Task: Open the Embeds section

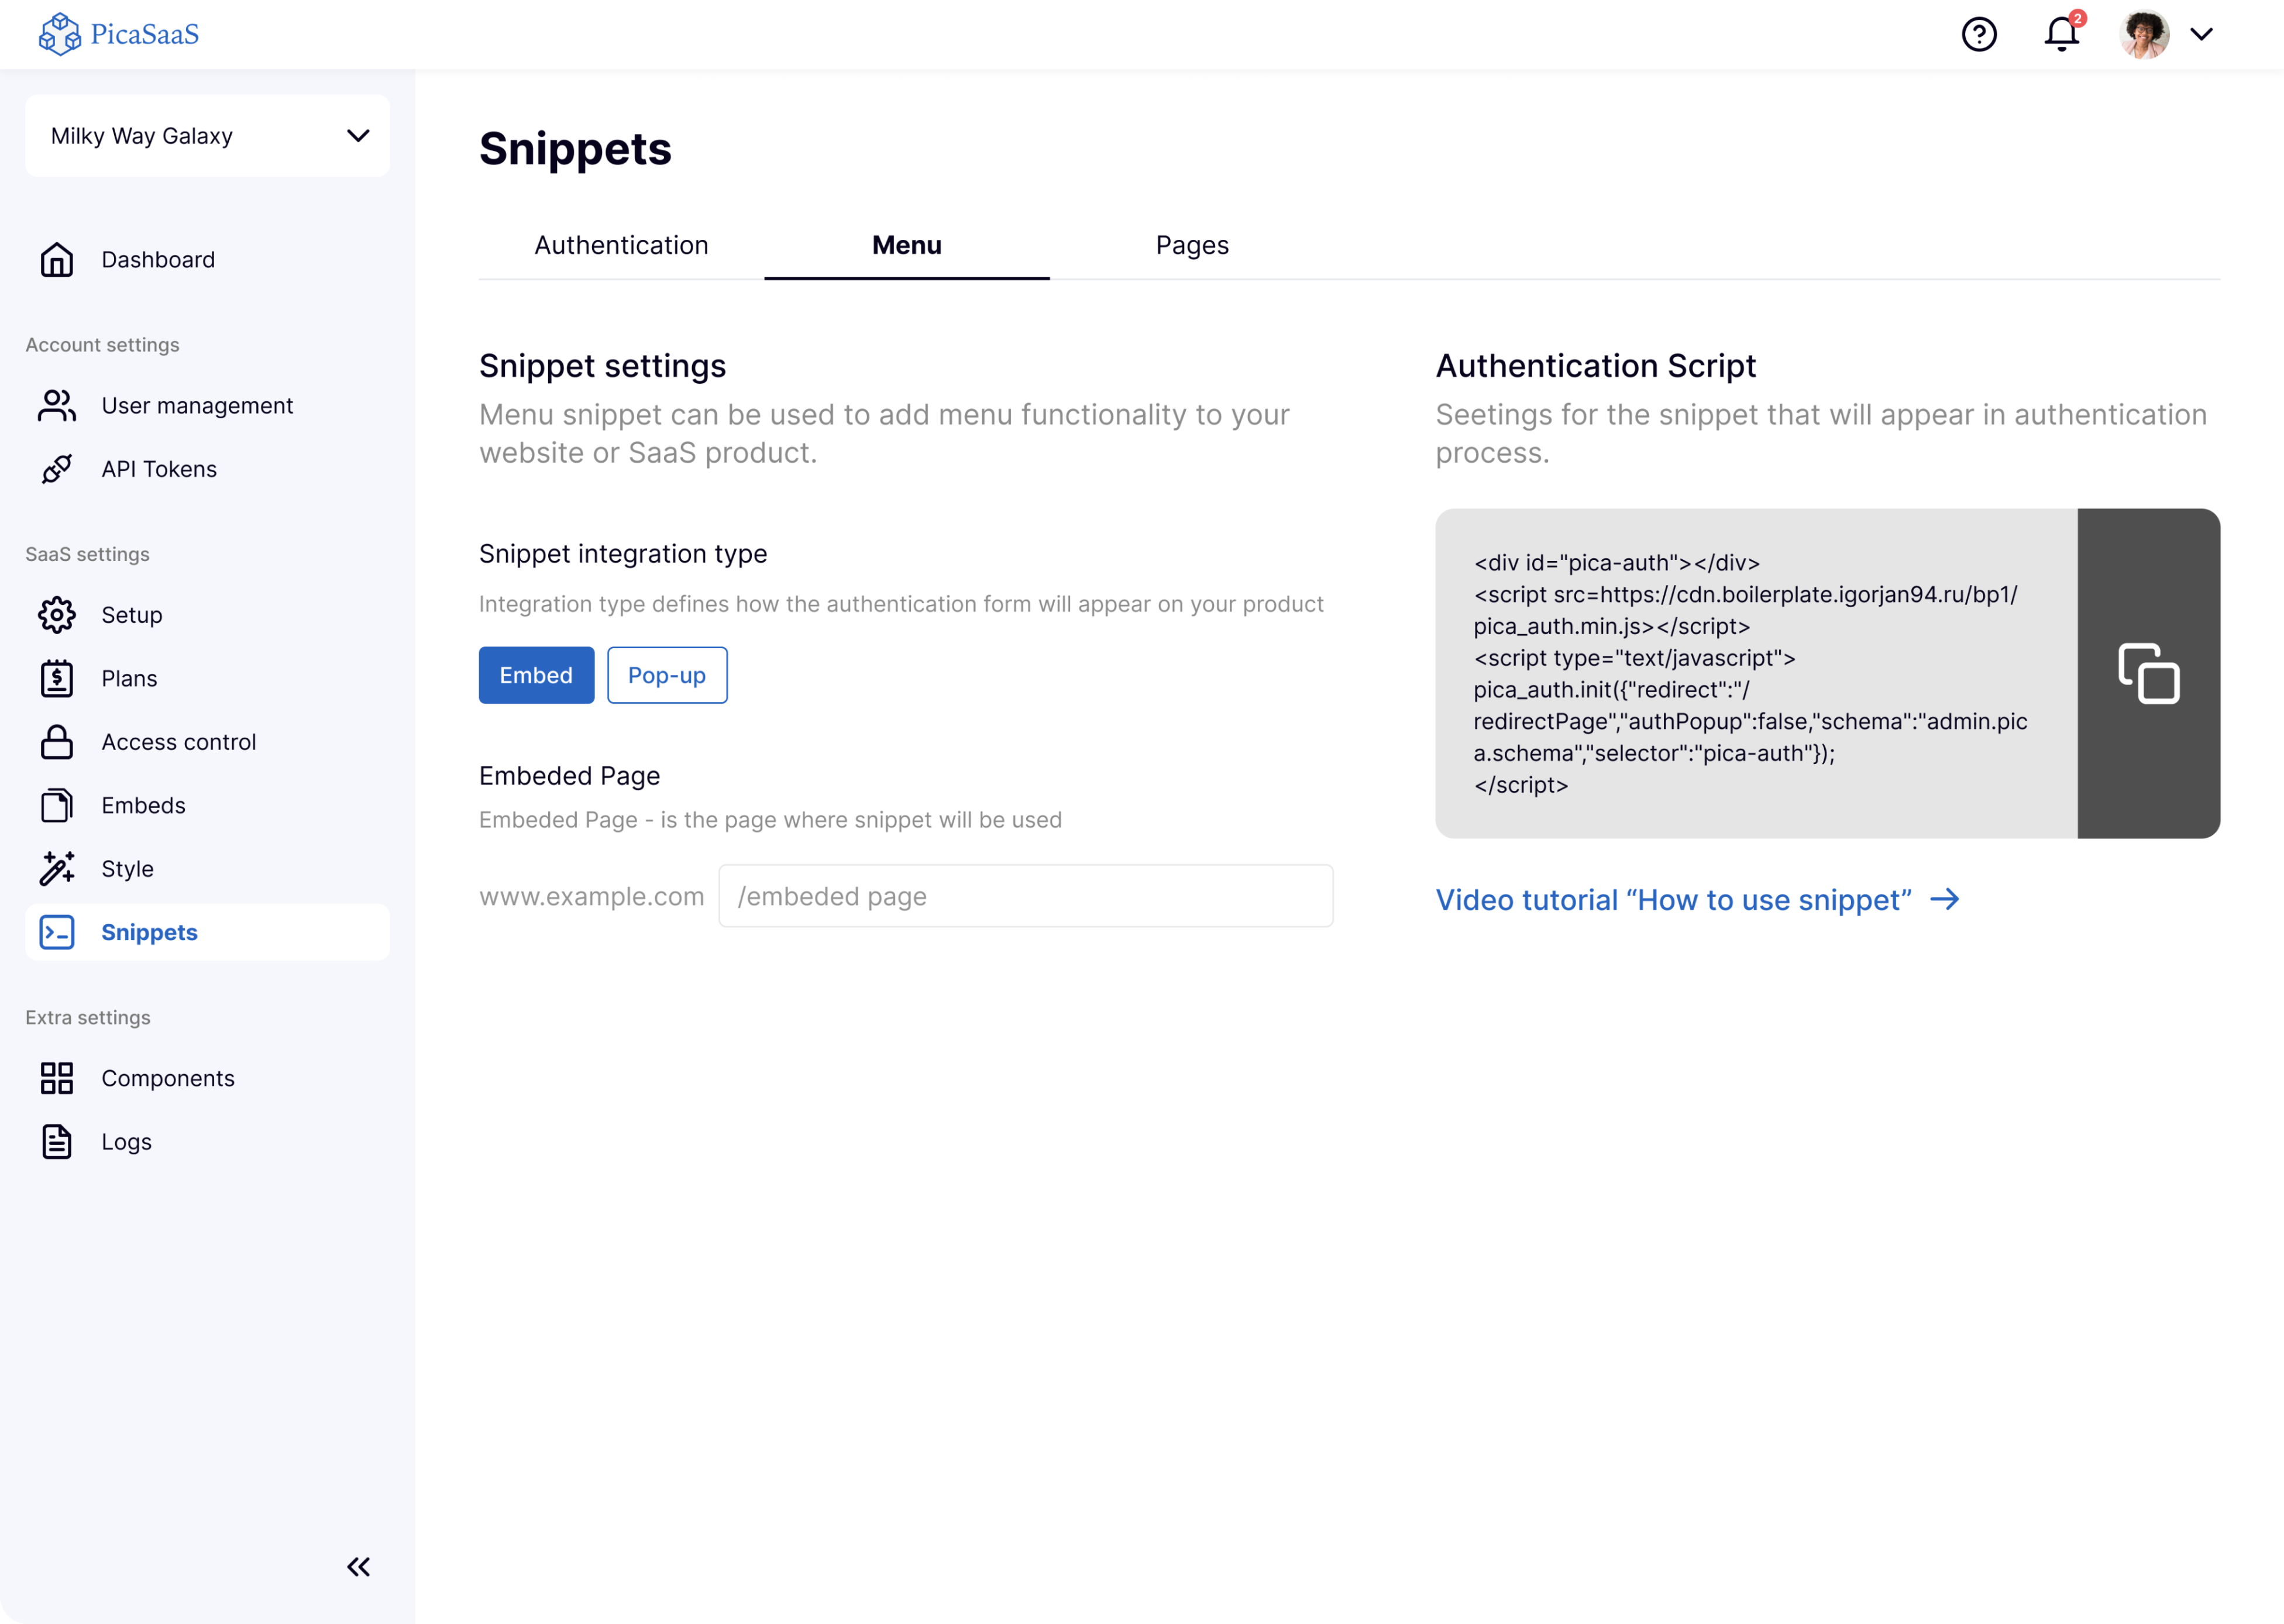Action: [x=142, y=805]
